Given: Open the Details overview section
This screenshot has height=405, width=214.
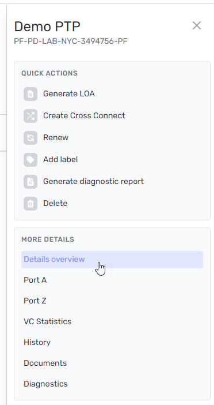Looking at the screenshot, I should (x=112, y=260).
